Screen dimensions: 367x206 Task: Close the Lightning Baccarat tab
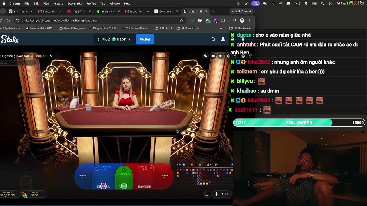[x=206, y=11]
